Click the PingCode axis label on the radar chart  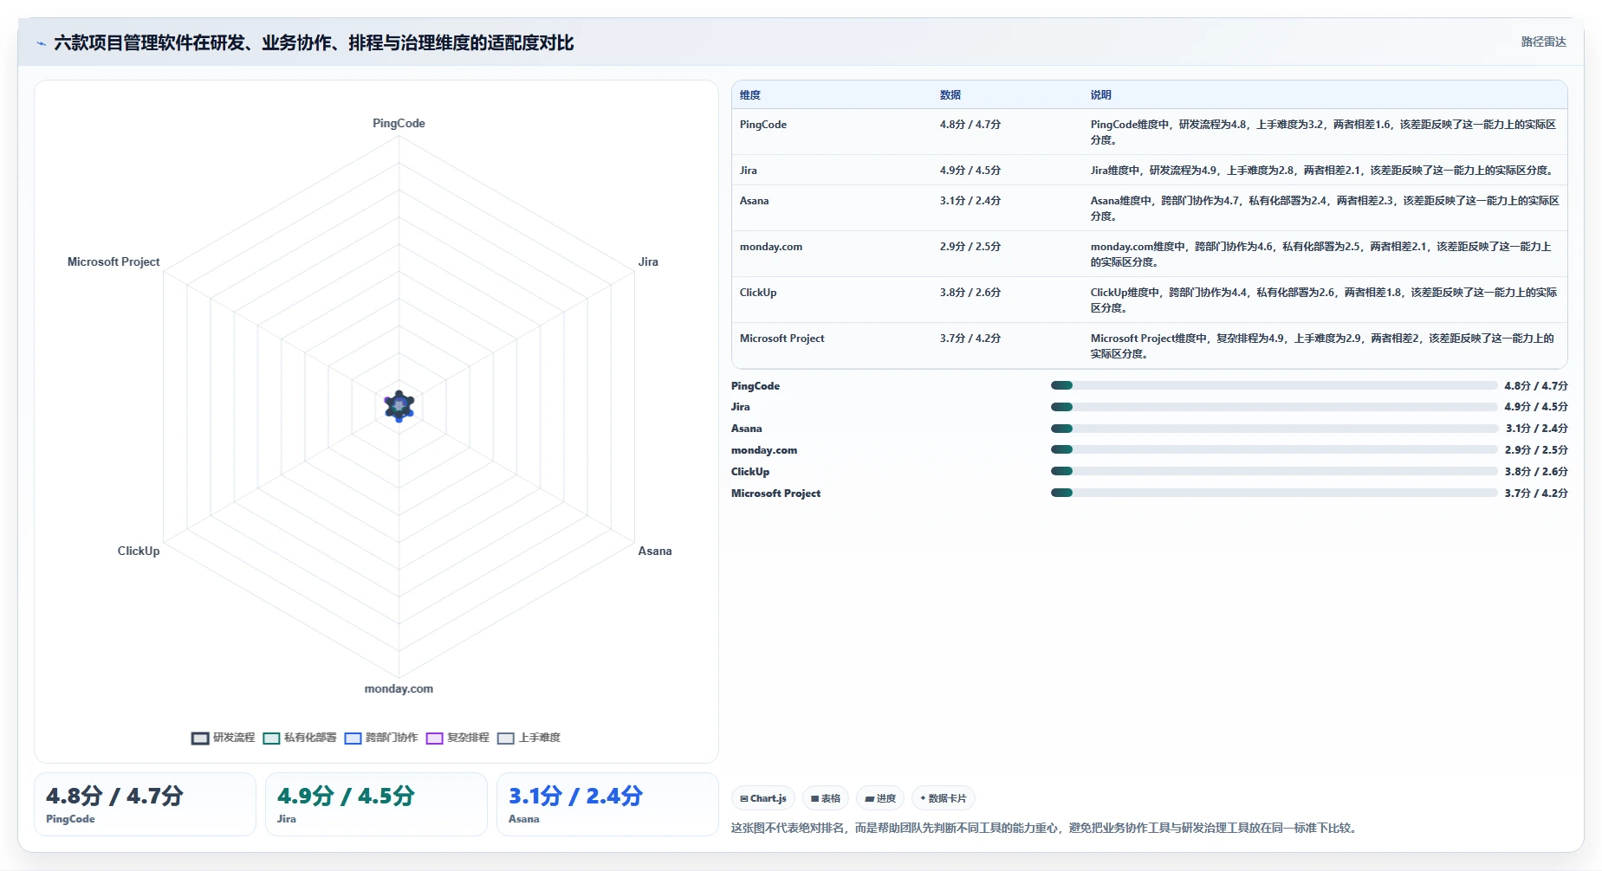click(x=399, y=124)
